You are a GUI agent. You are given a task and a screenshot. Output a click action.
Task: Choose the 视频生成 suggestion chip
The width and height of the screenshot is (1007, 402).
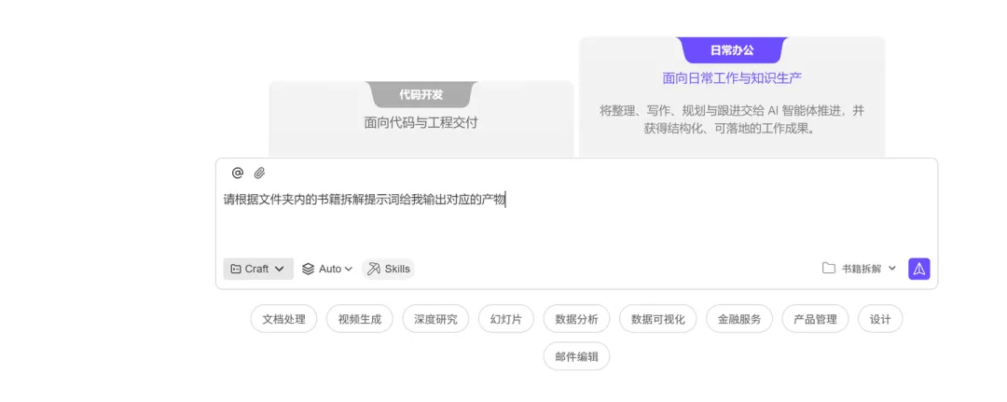coord(360,319)
